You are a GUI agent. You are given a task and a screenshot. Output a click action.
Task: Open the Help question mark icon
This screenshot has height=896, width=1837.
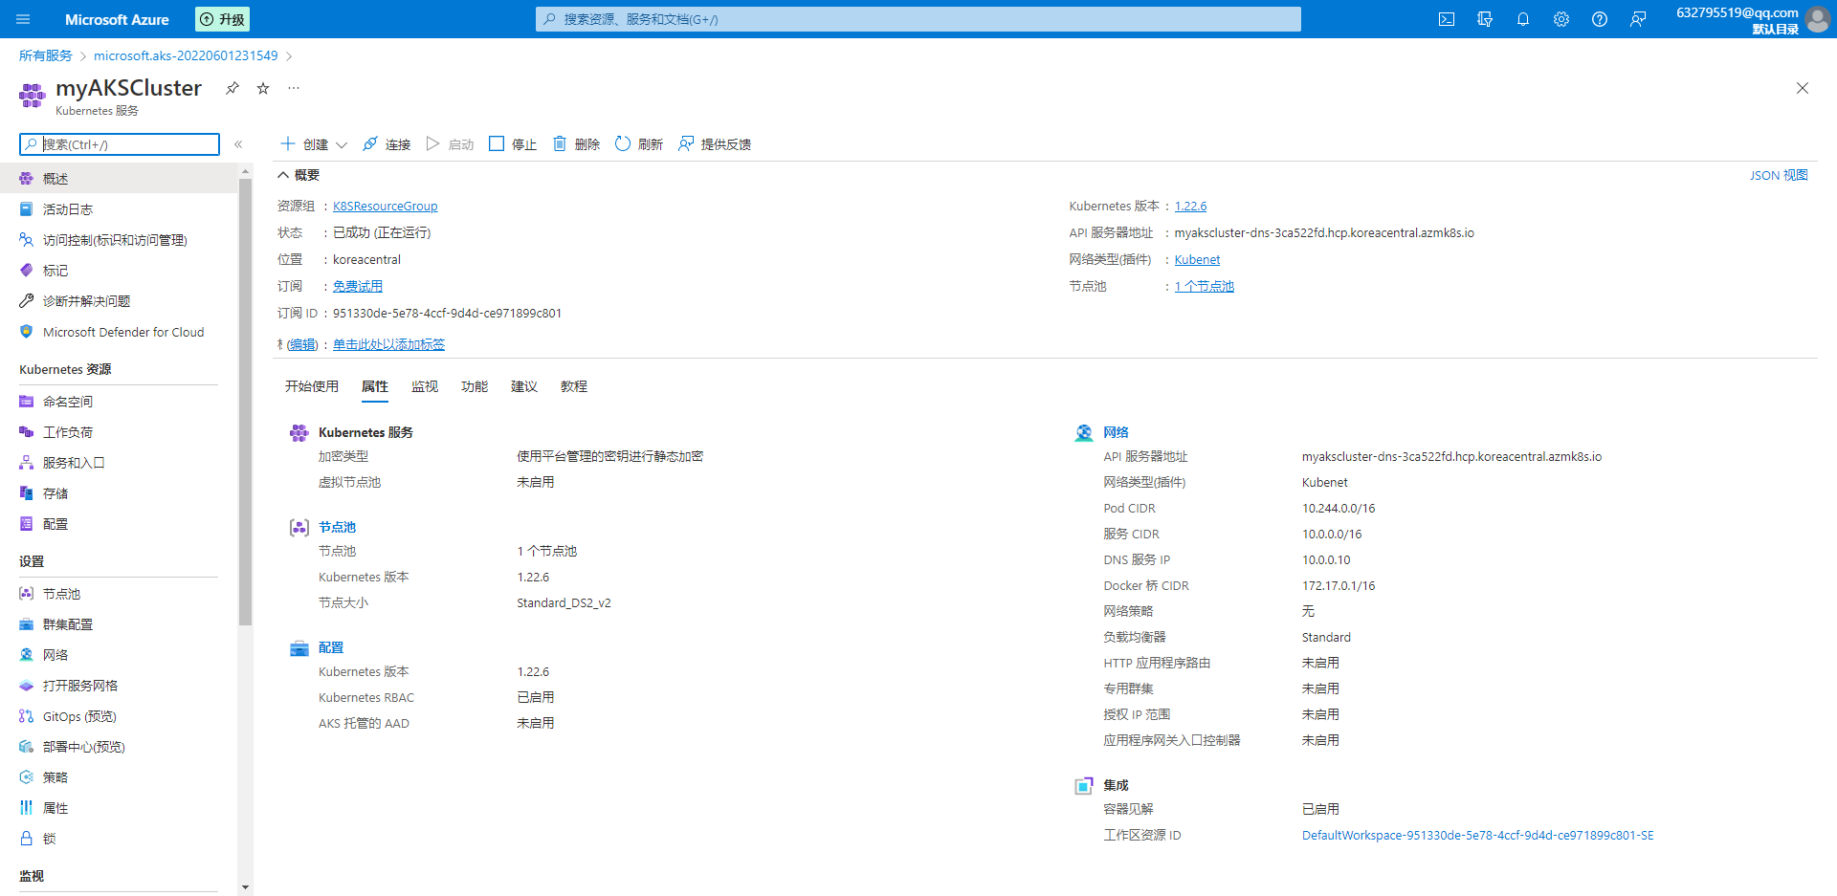coord(1599,19)
